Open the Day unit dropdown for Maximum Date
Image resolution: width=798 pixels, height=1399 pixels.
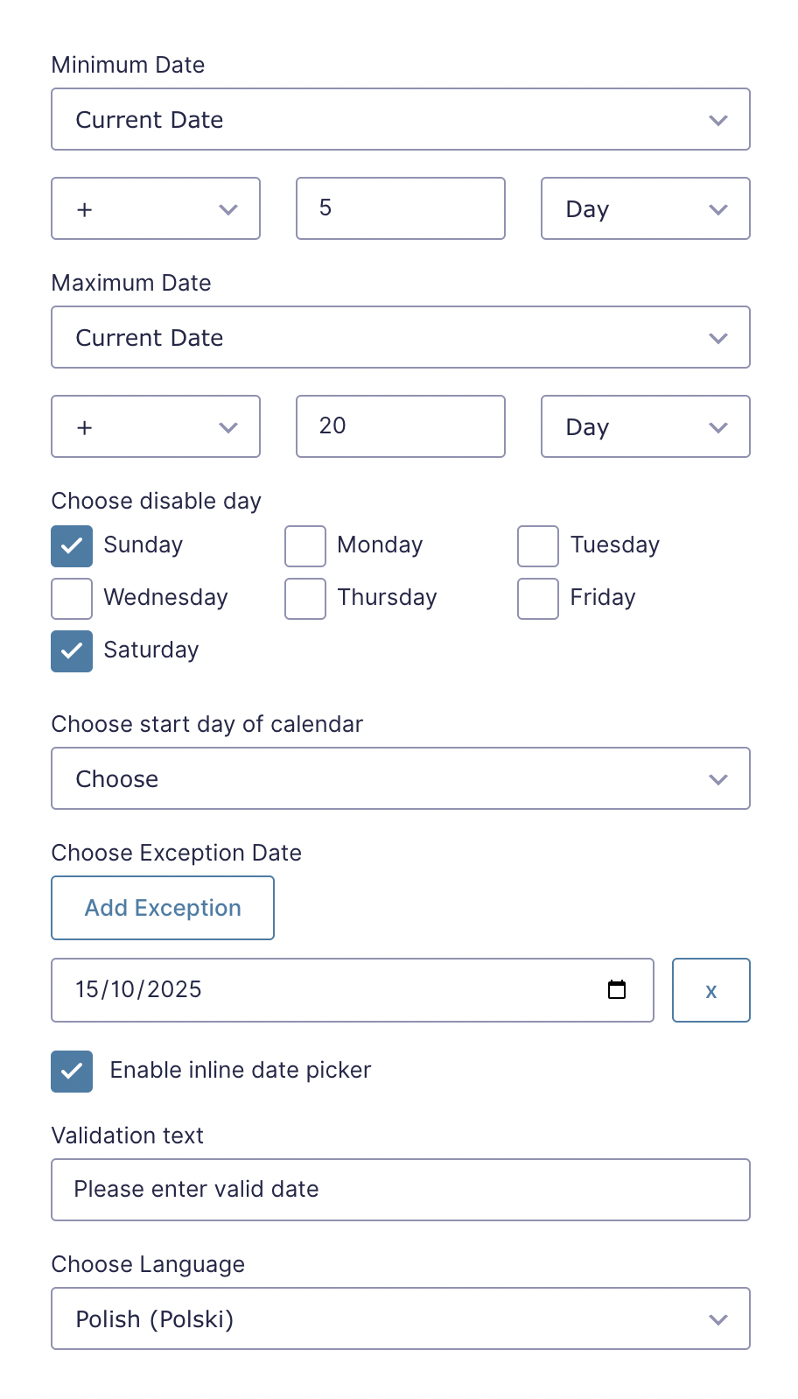tap(646, 426)
